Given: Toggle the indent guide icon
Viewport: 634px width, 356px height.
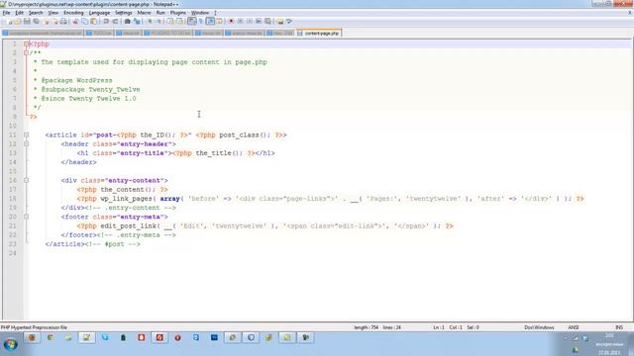Looking at the screenshot, I should tap(210, 21).
